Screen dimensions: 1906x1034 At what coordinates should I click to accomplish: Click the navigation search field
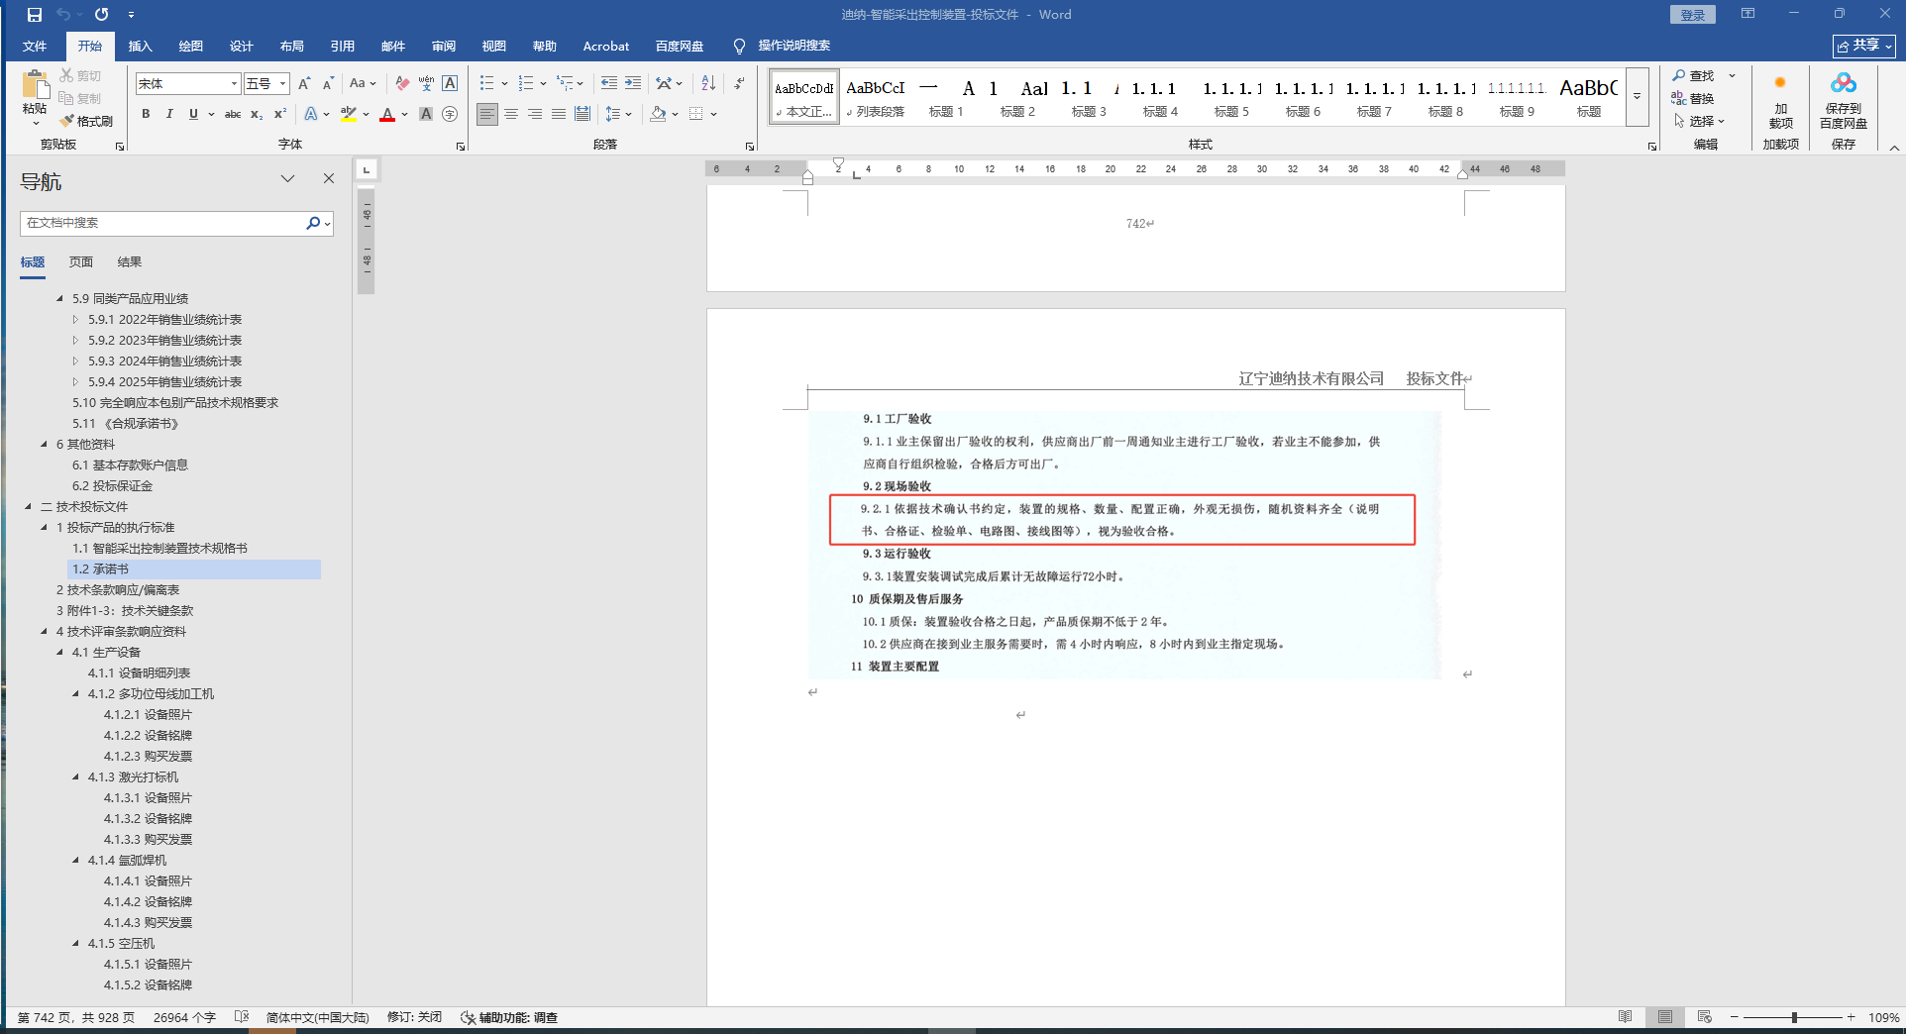162,223
